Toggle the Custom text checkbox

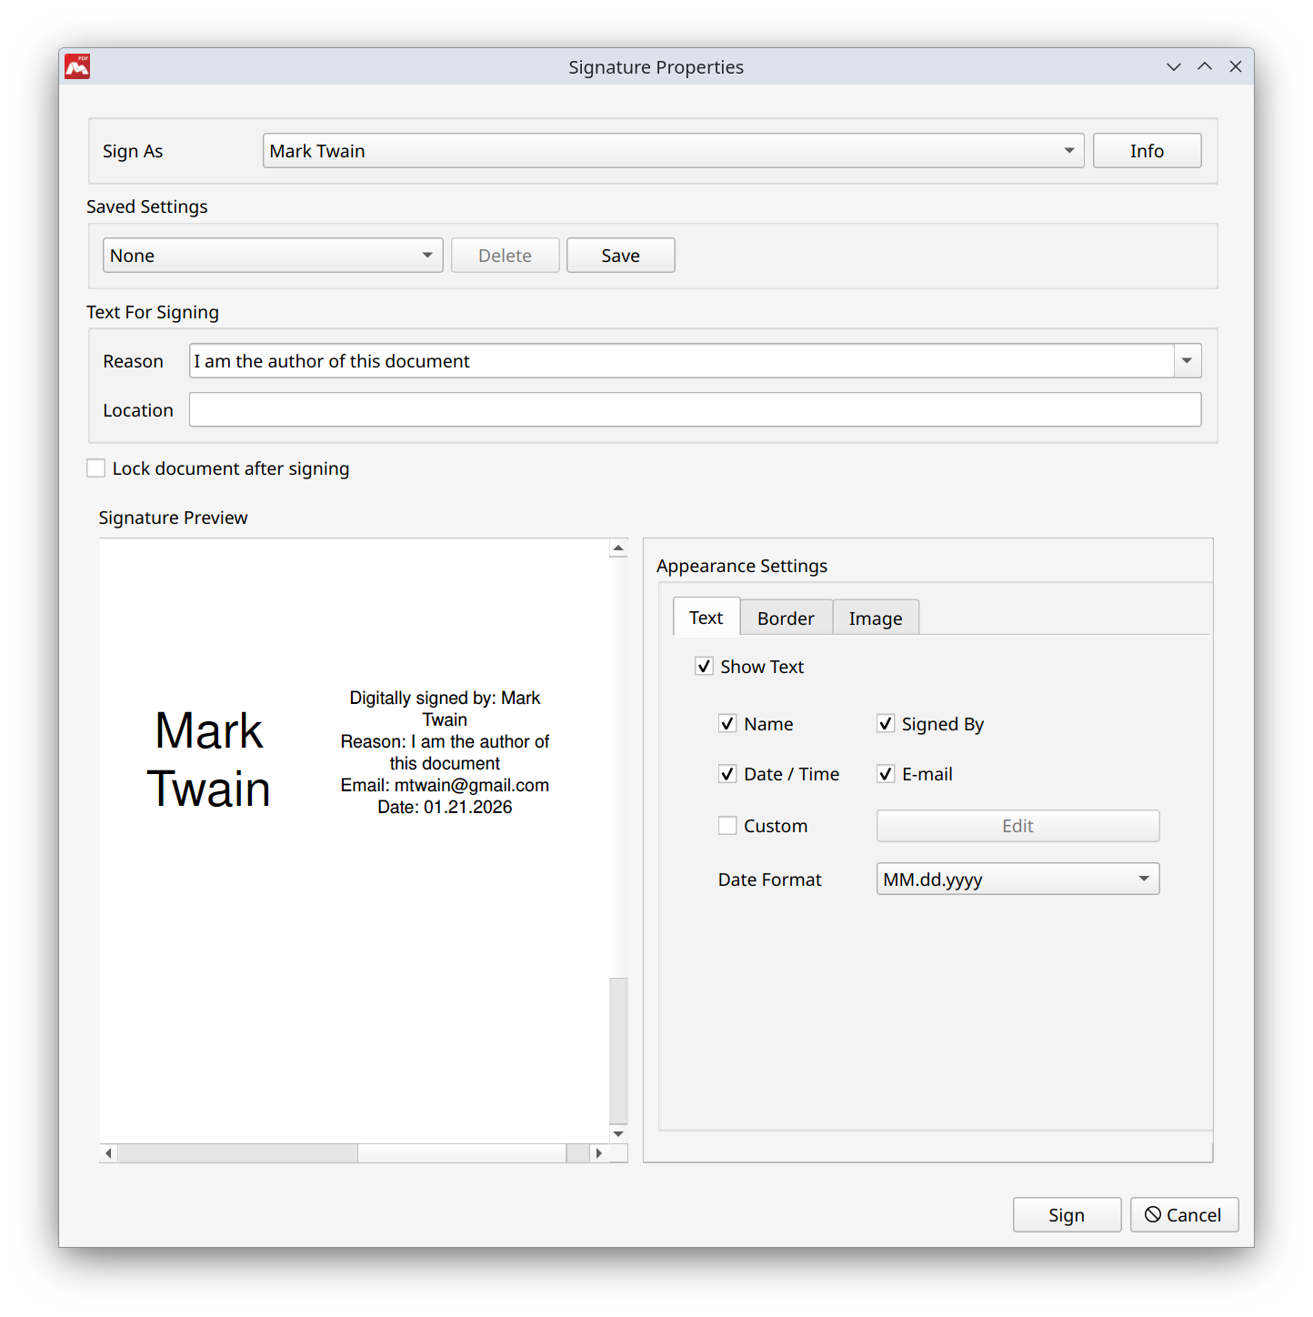click(727, 826)
